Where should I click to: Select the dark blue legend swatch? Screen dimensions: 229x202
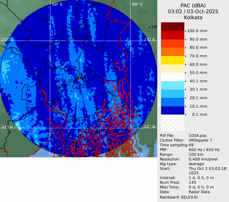pos(172,110)
